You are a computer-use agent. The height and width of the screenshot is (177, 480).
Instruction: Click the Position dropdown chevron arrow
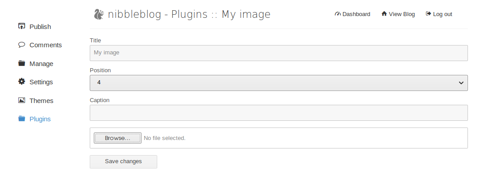point(461,83)
